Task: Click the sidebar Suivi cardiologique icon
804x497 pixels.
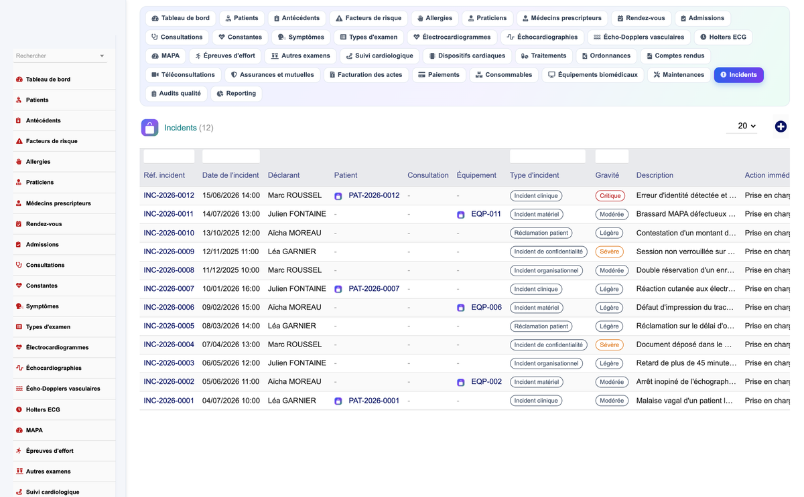Action: [x=19, y=492]
